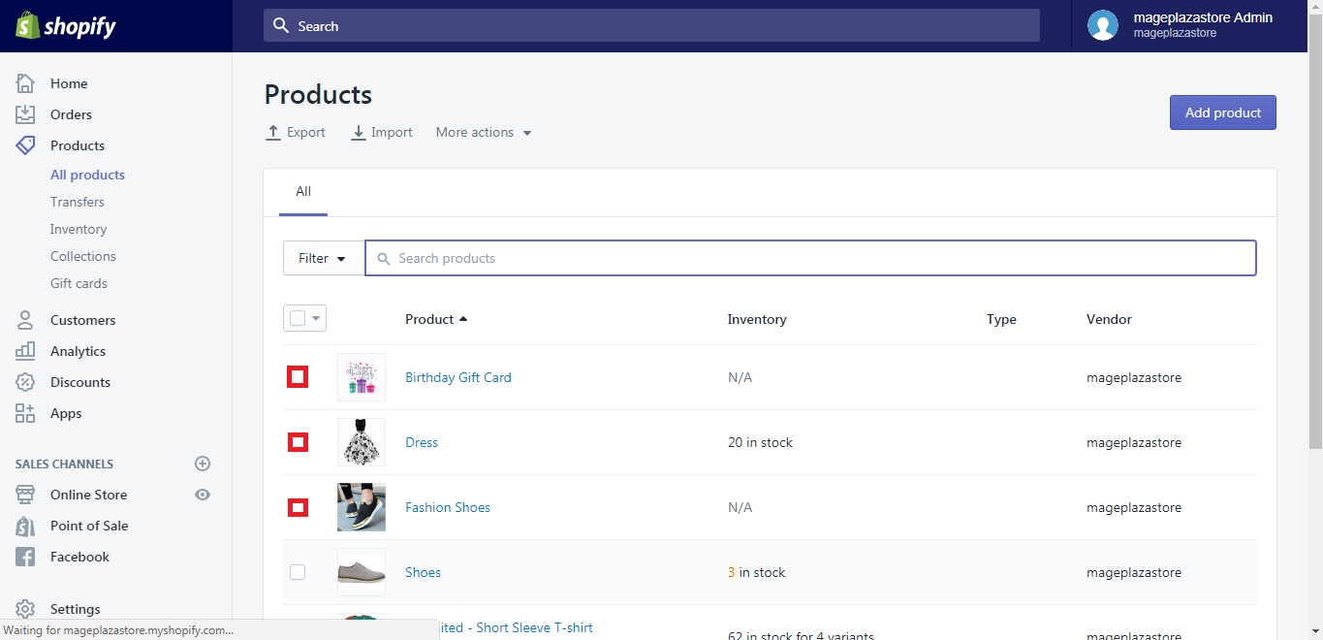Open Gift cards submenu item

coord(79,283)
